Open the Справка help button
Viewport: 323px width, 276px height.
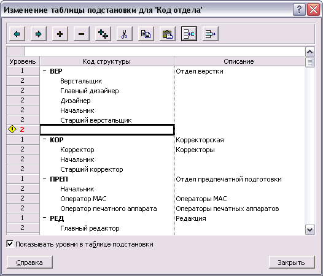coord(29,263)
